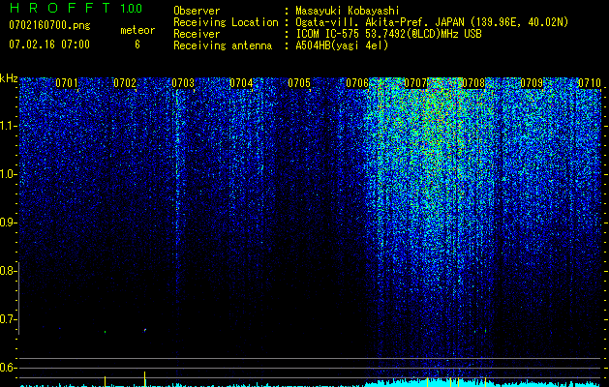
Task: Click the 0.6 frequency axis label
Action: [7, 368]
